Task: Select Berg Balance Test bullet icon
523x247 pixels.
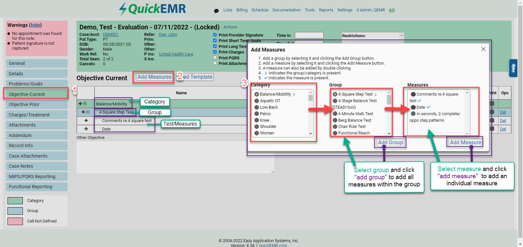Action: point(335,120)
